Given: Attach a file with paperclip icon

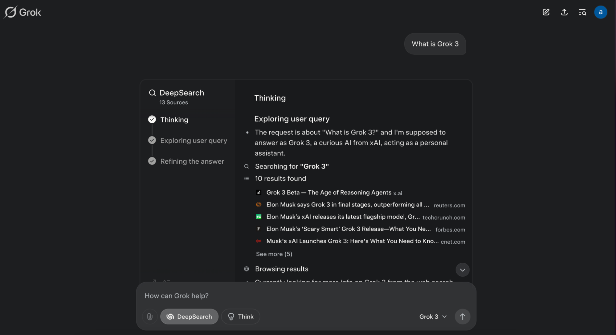Looking at the screenshot, I should 150,317.
